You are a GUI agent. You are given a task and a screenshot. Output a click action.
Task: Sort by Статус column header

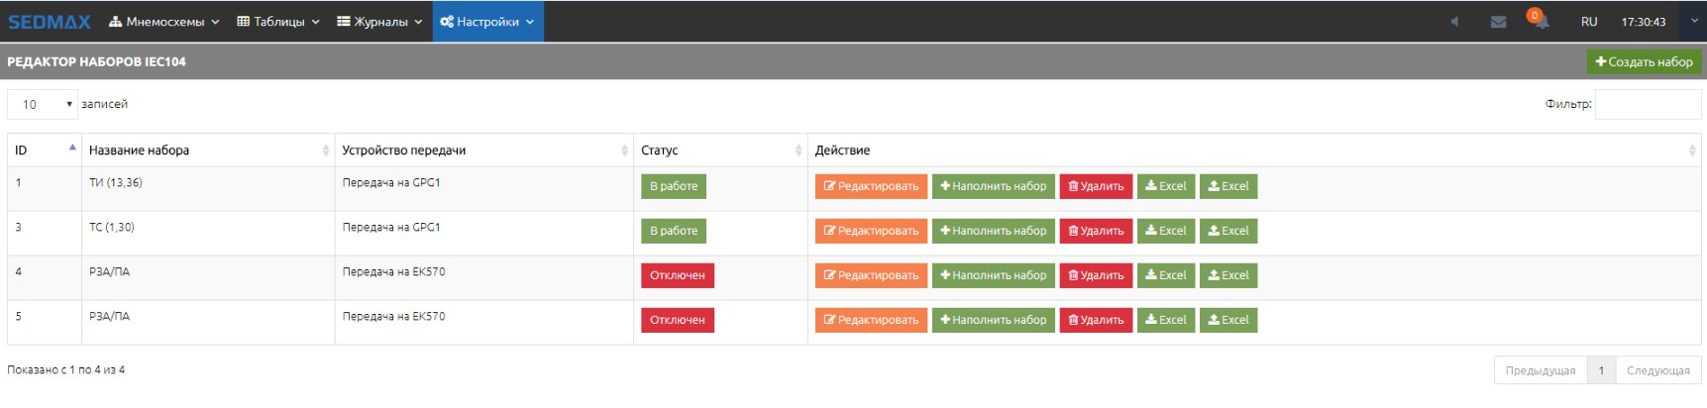click(x=720, y=151)
